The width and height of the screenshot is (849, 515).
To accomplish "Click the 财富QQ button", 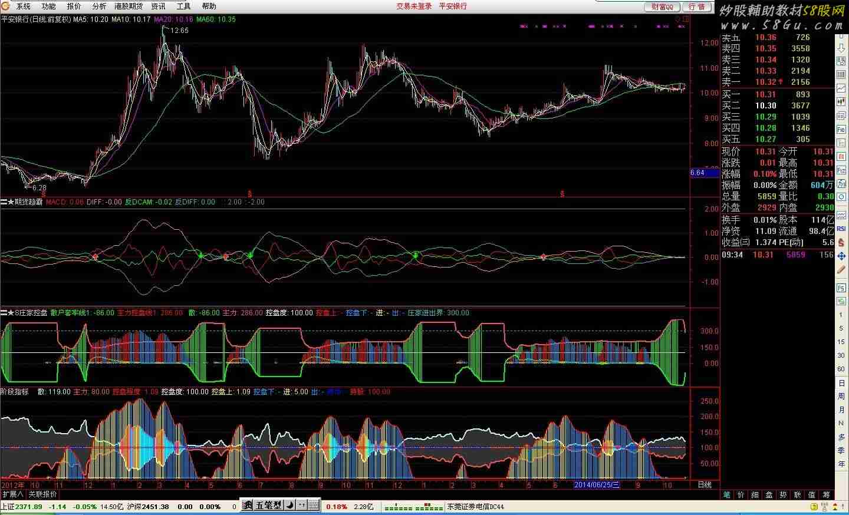I will pos(662,6).
